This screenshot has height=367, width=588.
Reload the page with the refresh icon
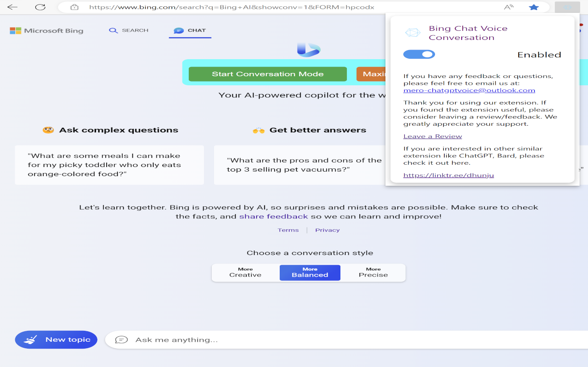click(x=41, y=7)
